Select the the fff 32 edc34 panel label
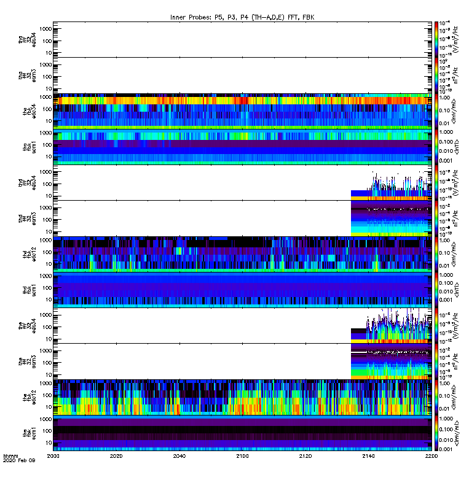461x491 pixels. click(27, 326)
